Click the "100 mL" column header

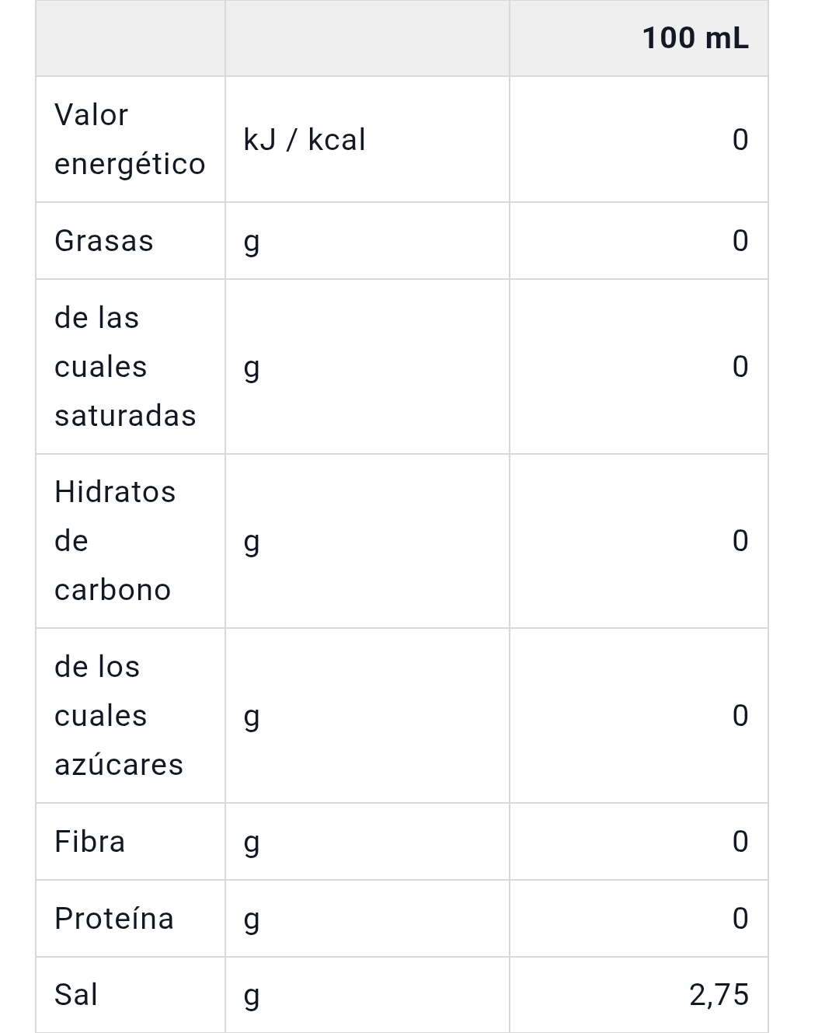click(x=695, y=38)
